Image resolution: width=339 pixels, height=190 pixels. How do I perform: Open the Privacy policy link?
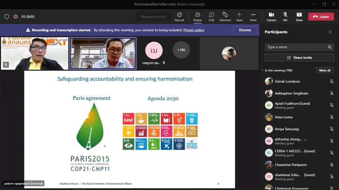click(x=194, y=30)
